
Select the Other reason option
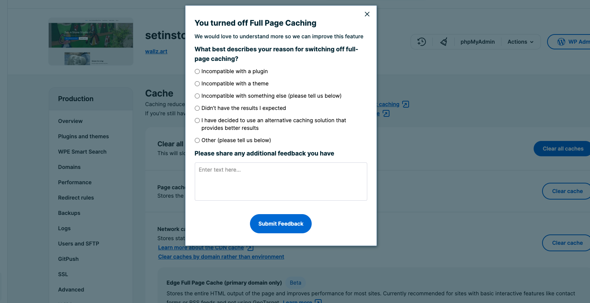click(197, 140)
